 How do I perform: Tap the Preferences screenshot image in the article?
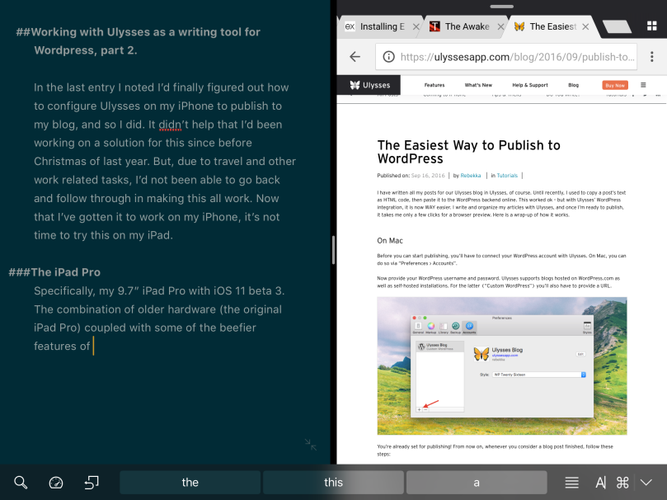point(502,366)
